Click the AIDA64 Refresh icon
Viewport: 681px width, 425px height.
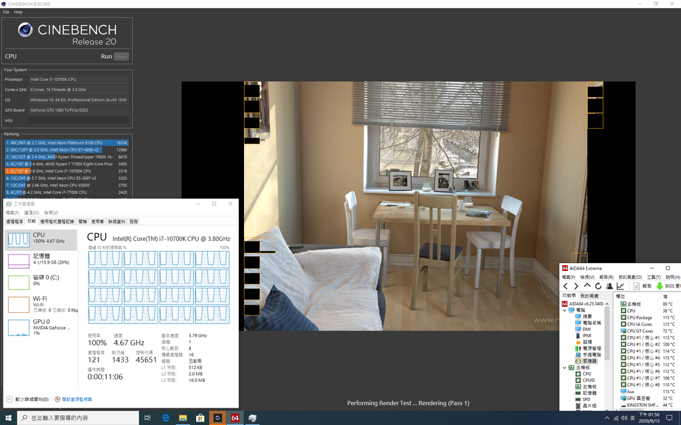(598, 286)
